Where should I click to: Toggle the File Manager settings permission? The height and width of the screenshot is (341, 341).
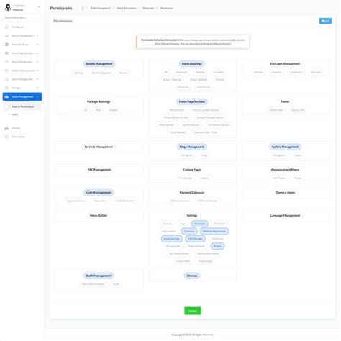[x=195, y=239]
